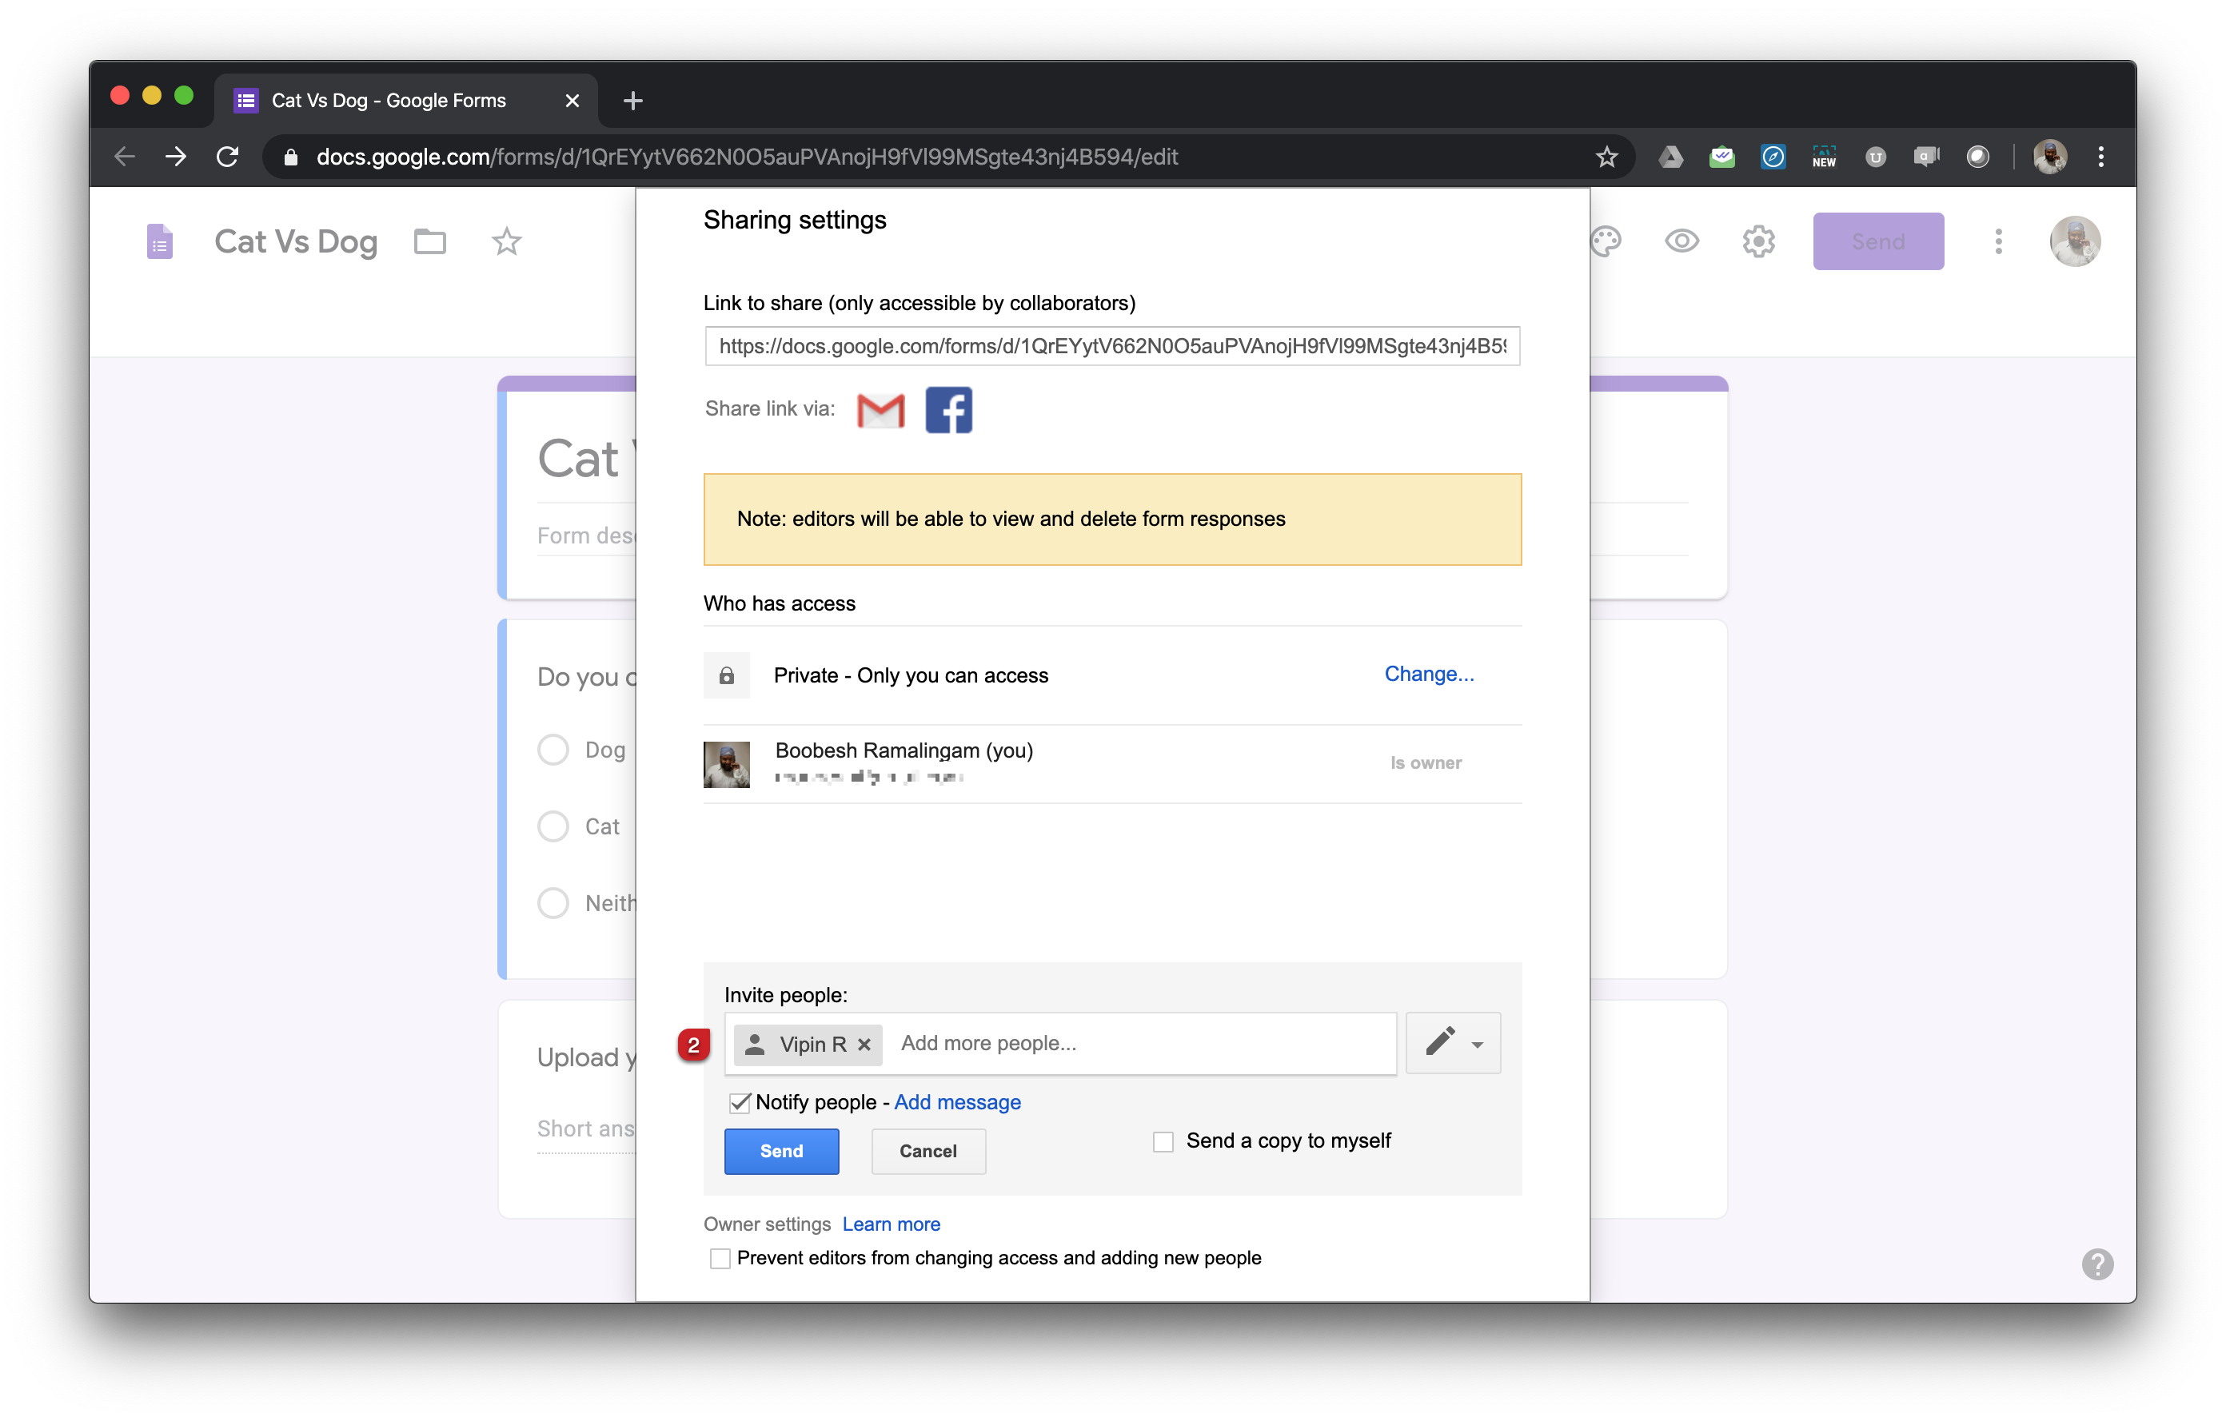Bookmark page with address bar star
This screenshot has height=1421, width=2226.
coord(1606,157)
